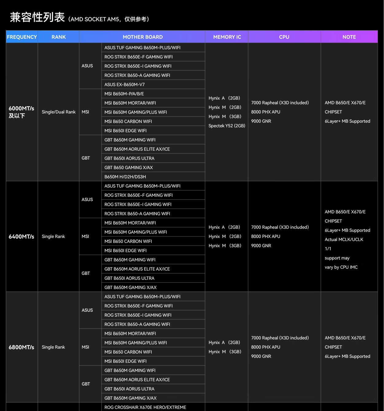Select the 6800MT/s frequency cell
Image resolution: width=384 pixels, height=411 pixels.
(22, 347)
